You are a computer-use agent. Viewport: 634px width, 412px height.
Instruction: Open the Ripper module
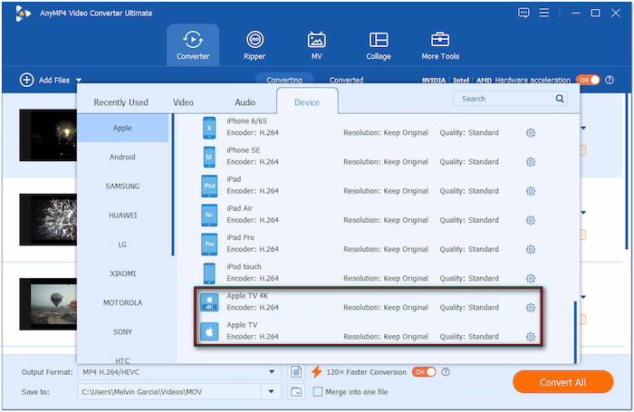point(255,45)
